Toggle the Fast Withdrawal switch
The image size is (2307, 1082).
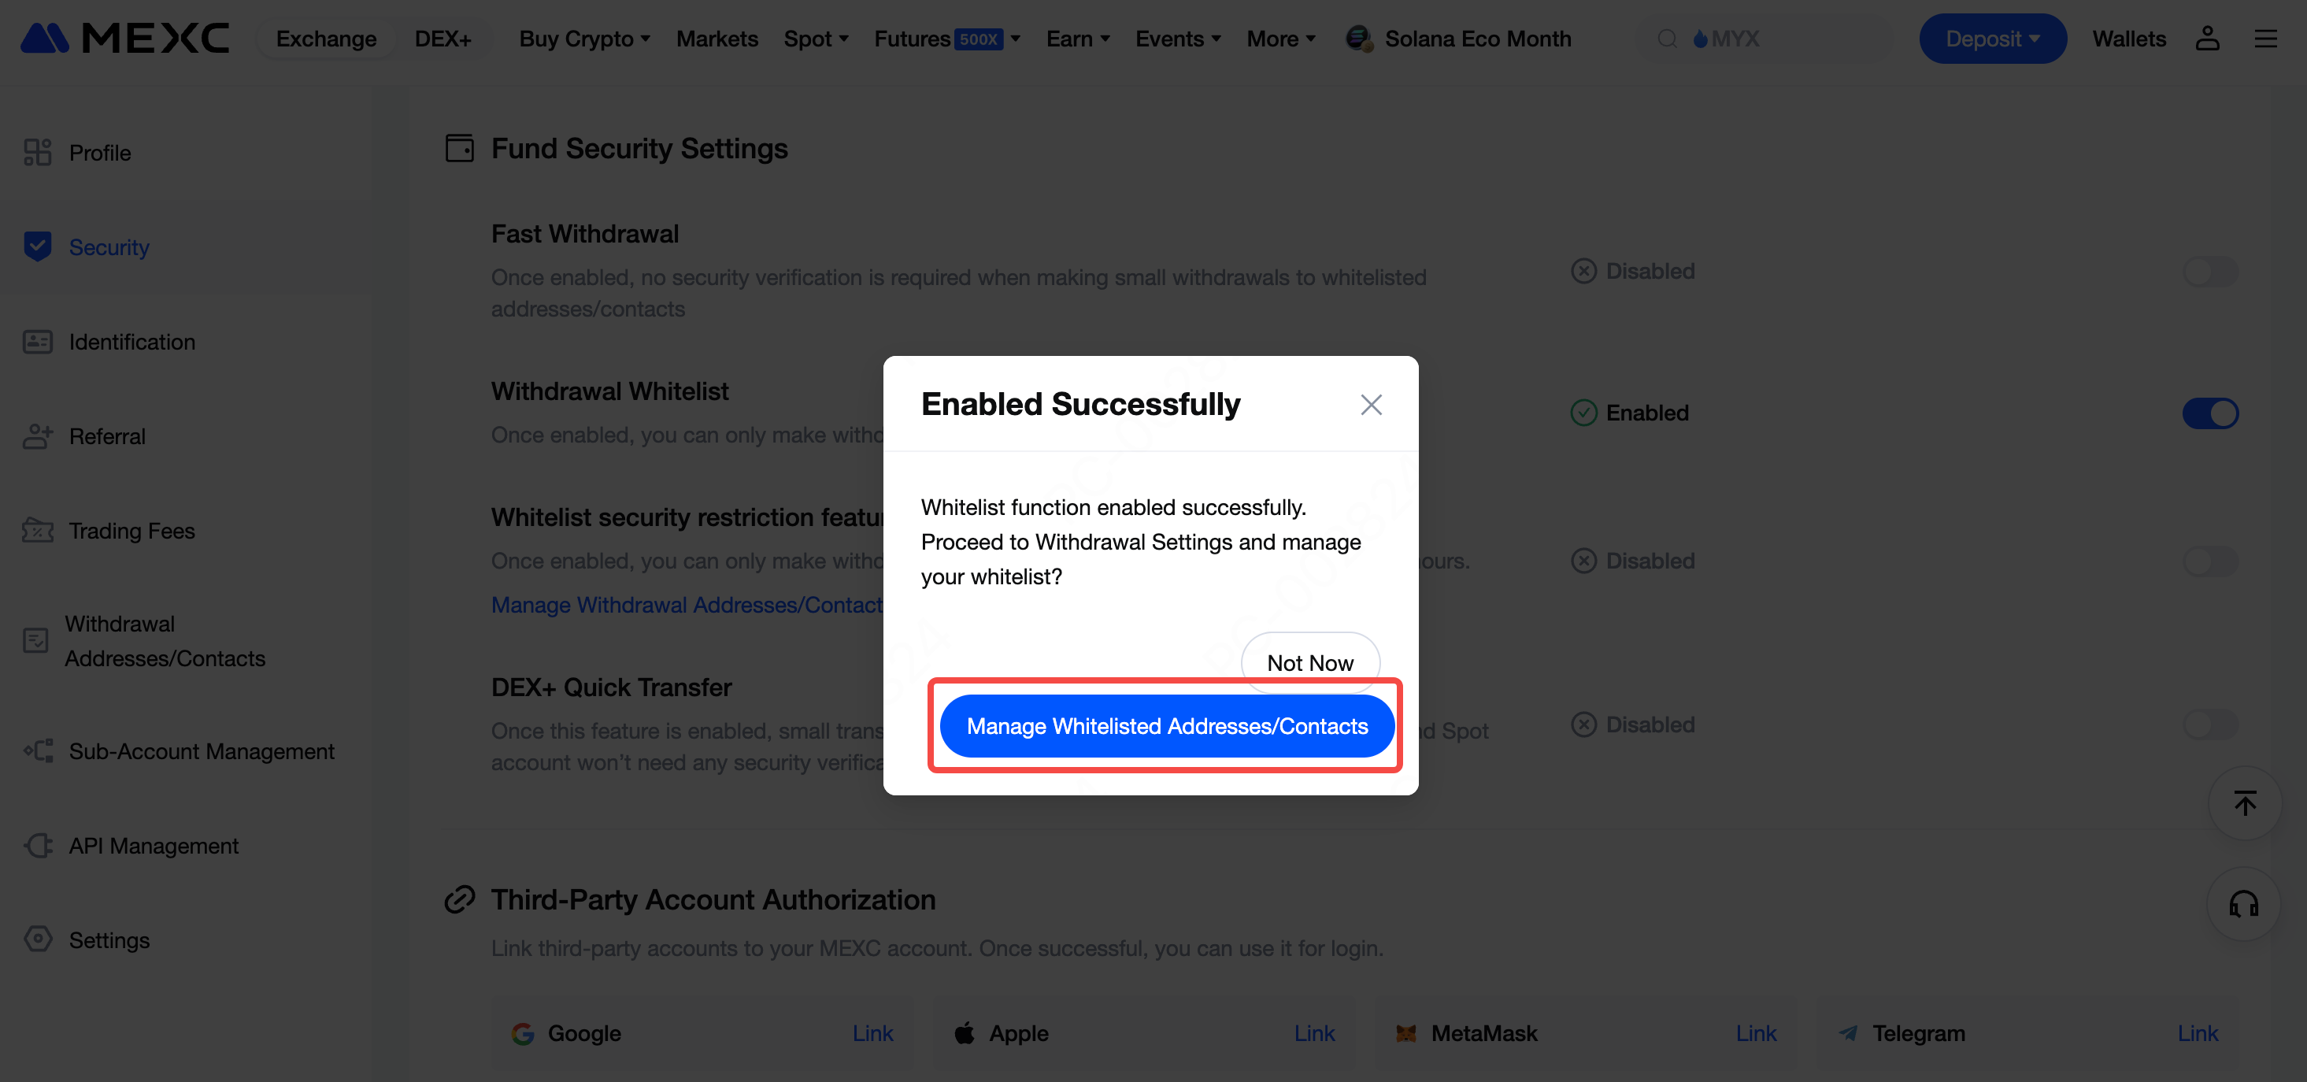tap(2209, 272)
